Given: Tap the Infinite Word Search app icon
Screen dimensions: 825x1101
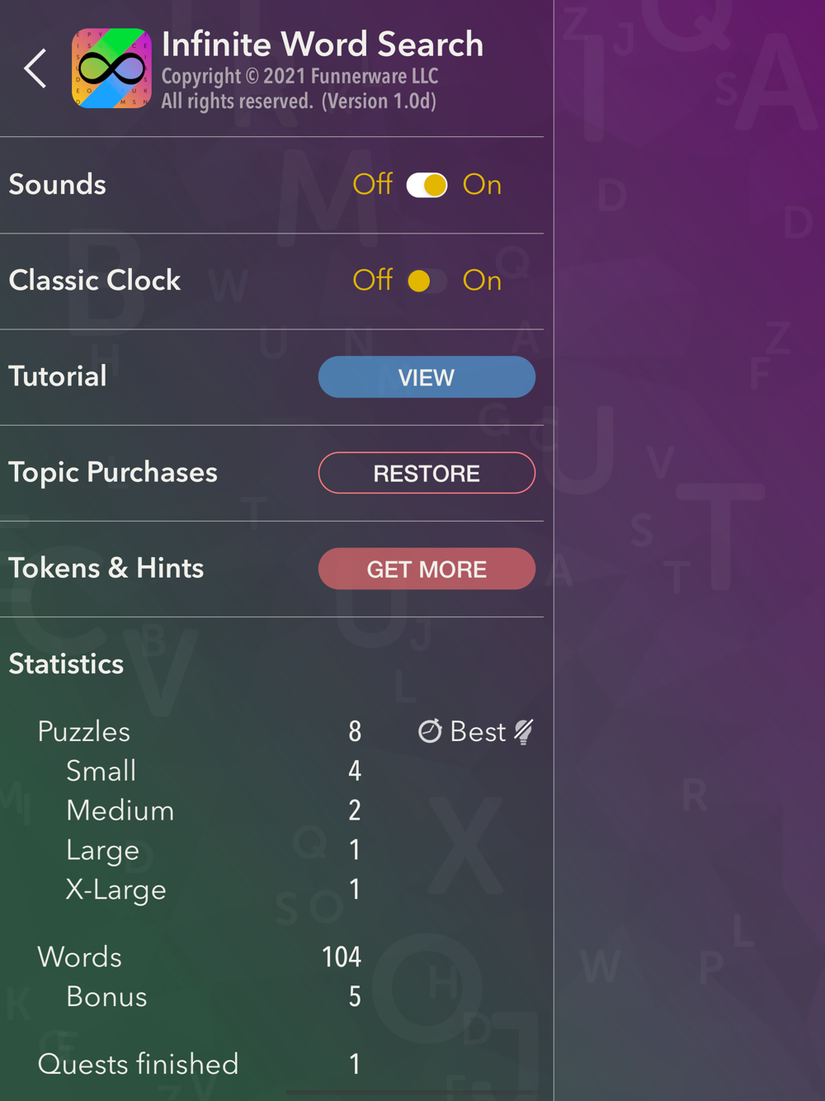Looking at the screenshot, I should (x=111, y=69).
